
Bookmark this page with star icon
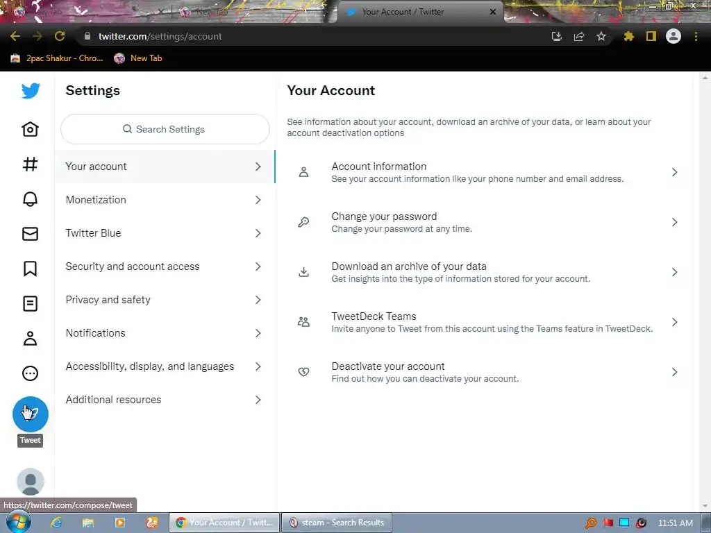click(601, 36)
